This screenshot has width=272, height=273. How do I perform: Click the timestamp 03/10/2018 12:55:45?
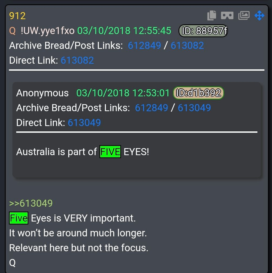124,31
